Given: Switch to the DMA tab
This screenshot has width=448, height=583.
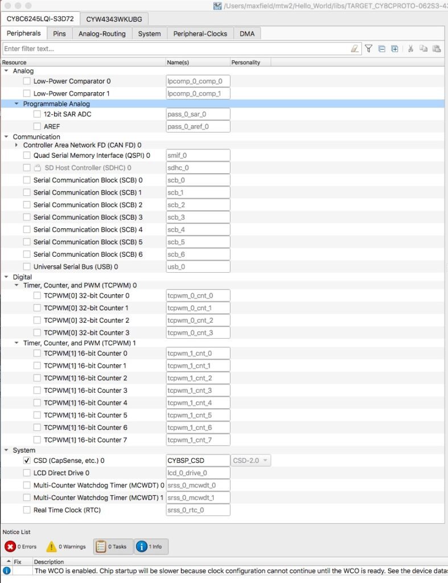Looking at the screenshot, I should 247,34.
